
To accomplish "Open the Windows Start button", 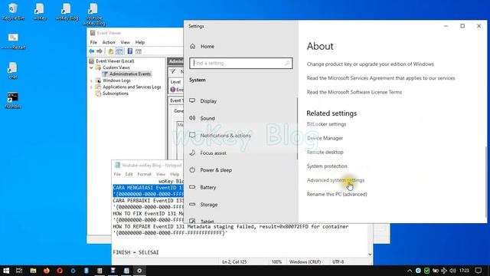I will click(6, 271).
